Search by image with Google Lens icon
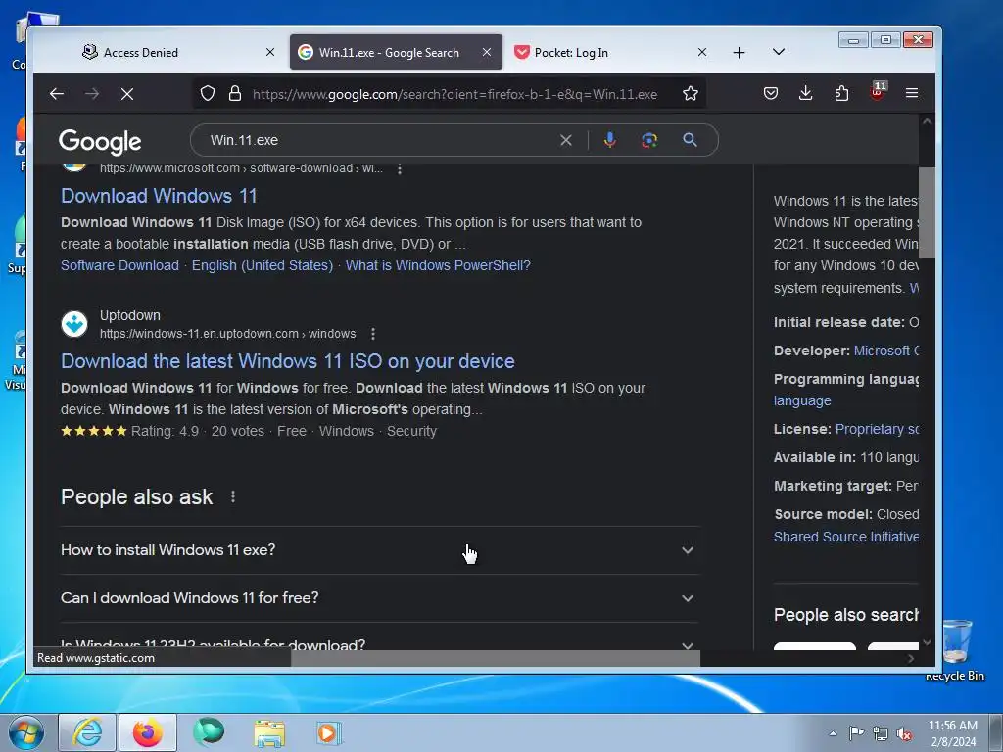The image size is (1003, 752). (x=649, y=140)
